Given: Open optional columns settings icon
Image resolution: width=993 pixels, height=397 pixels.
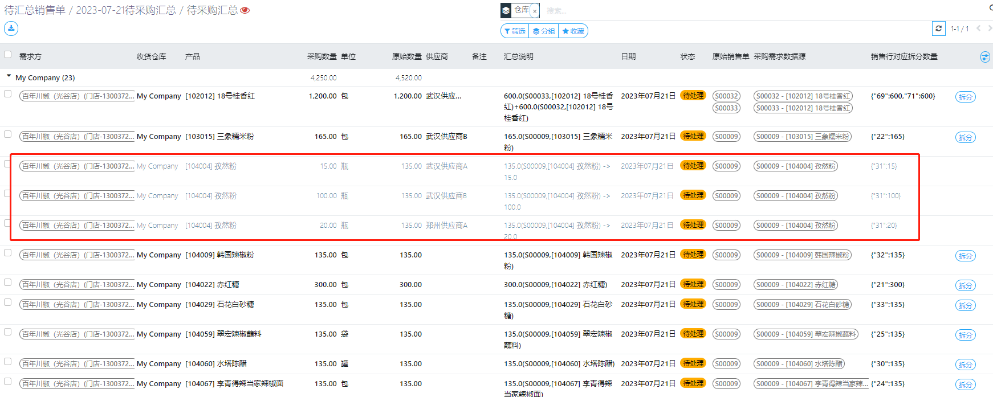Looking at the screenshot, I should [x=984, y=57].
